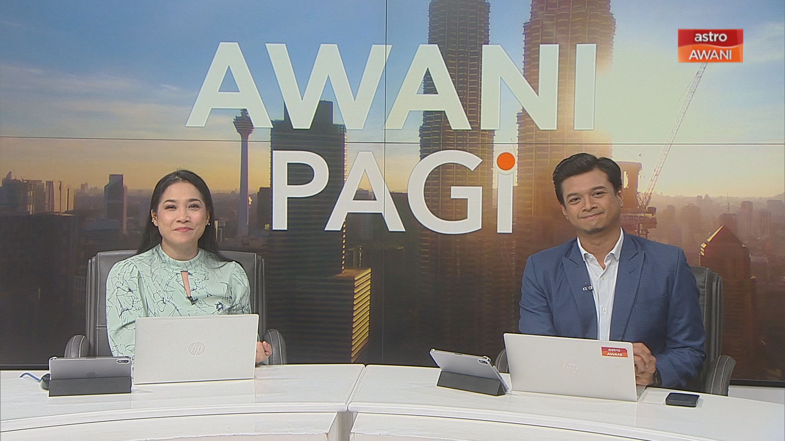The height and width of the screenshot is (441, 785).
Task: Click the male anchor's lapel microphone
Action: tap(587, 288)
